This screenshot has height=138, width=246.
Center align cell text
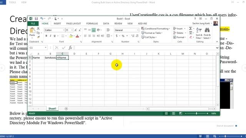[x=90, y=36]
